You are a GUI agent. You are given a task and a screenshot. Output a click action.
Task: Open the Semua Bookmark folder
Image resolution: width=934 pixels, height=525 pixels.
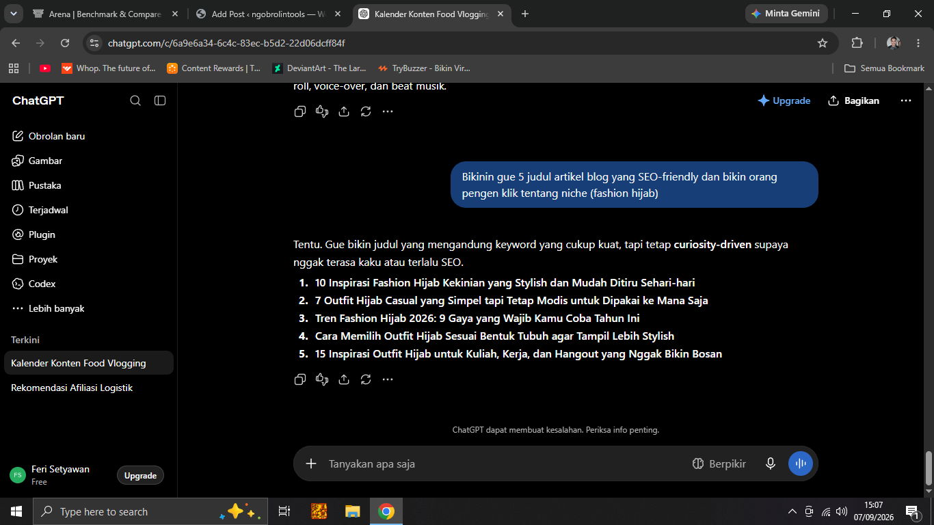pyautogui.click(x=885, y=68)
